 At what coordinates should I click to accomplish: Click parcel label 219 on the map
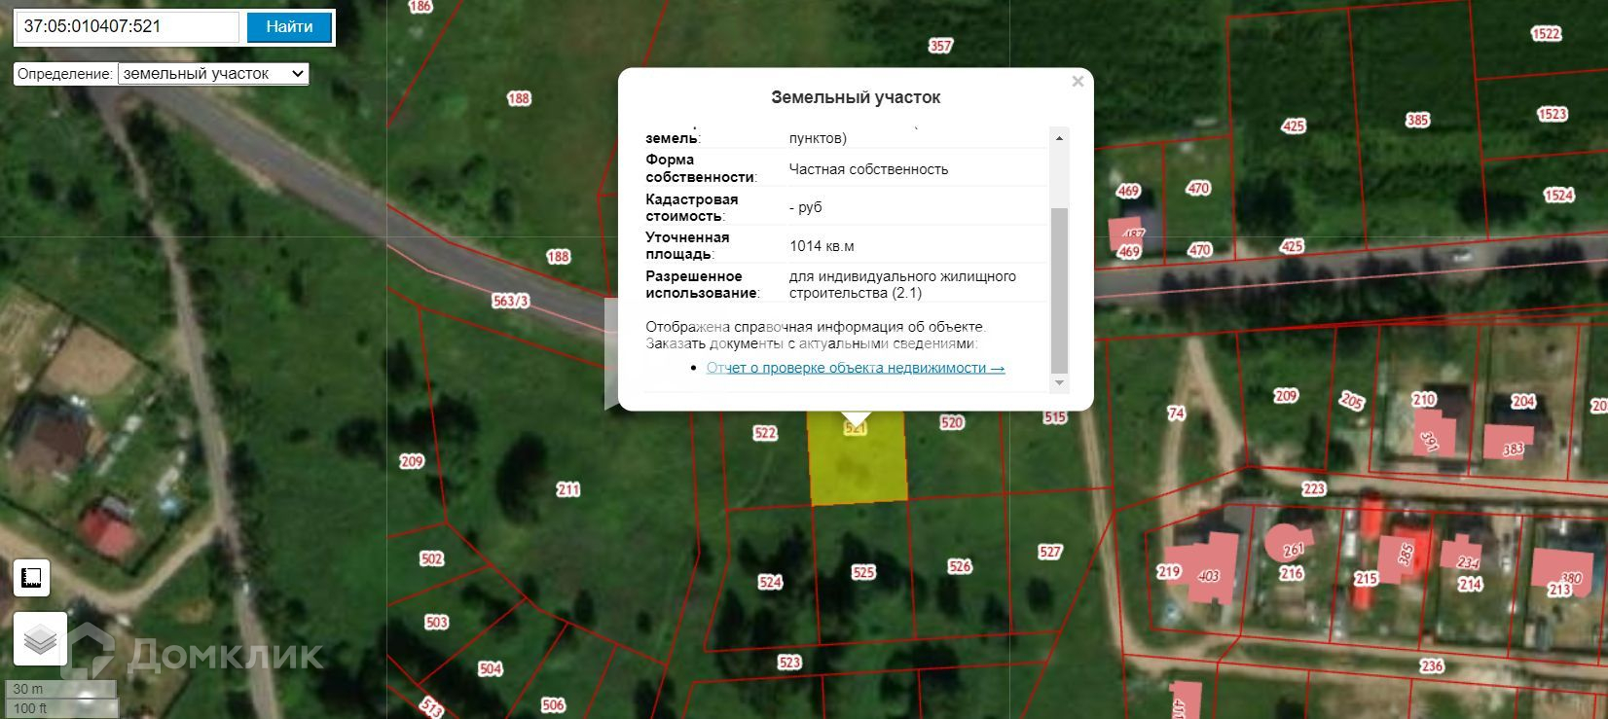pyautogui.click(x=1169, y=571)
